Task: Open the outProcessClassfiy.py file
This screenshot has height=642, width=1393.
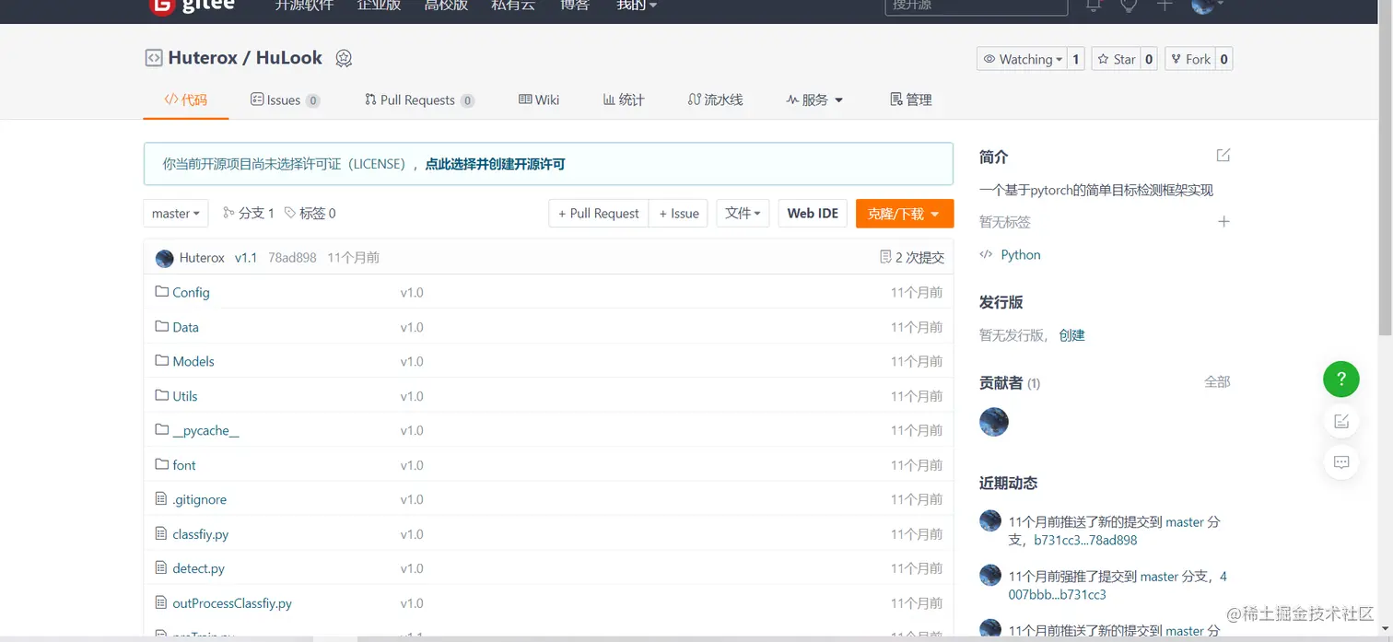Action: (x=232, y=603)
